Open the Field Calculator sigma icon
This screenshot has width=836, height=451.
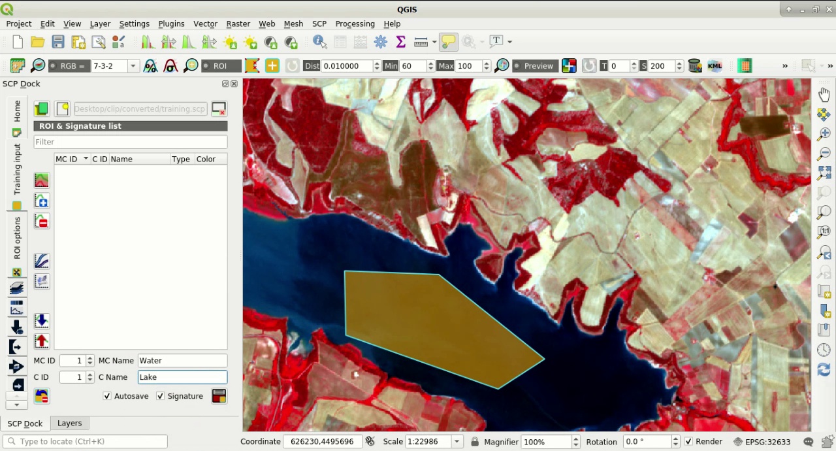(401, 42)
